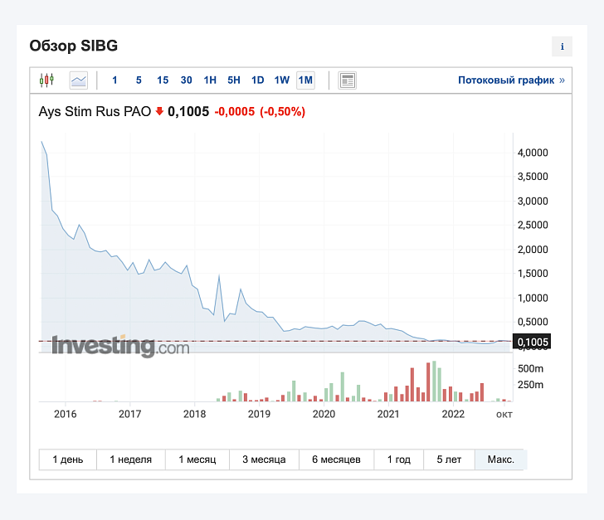Switch interval to 1W
Viewport: 604px width, 520px height.
coord(281,80)
